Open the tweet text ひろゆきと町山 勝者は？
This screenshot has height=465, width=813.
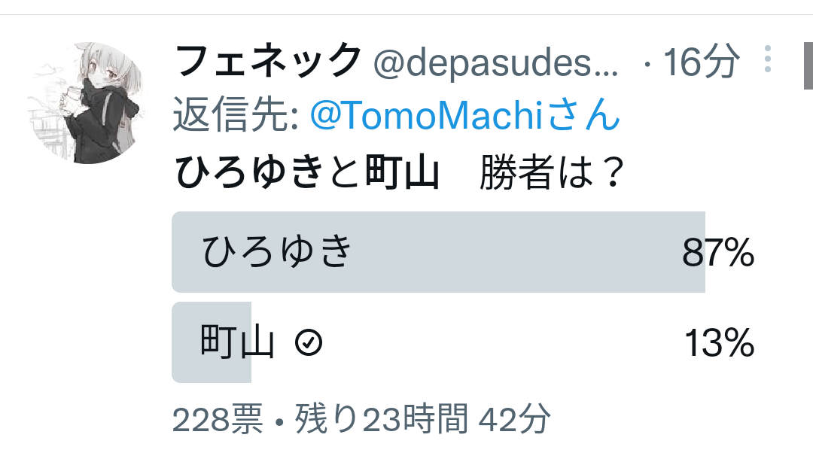[399, 172]
